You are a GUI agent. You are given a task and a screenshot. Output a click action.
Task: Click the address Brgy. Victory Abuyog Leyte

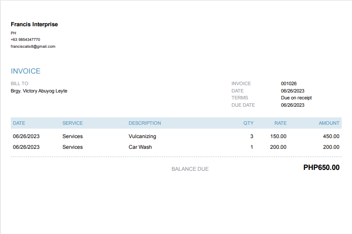point(39,91)
